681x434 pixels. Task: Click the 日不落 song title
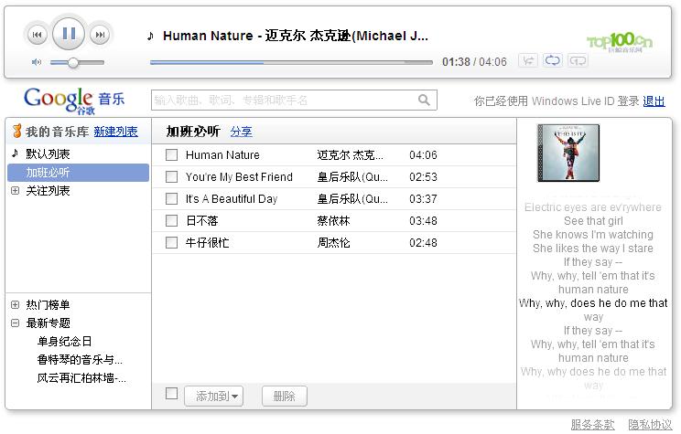(x=202, y=221)
